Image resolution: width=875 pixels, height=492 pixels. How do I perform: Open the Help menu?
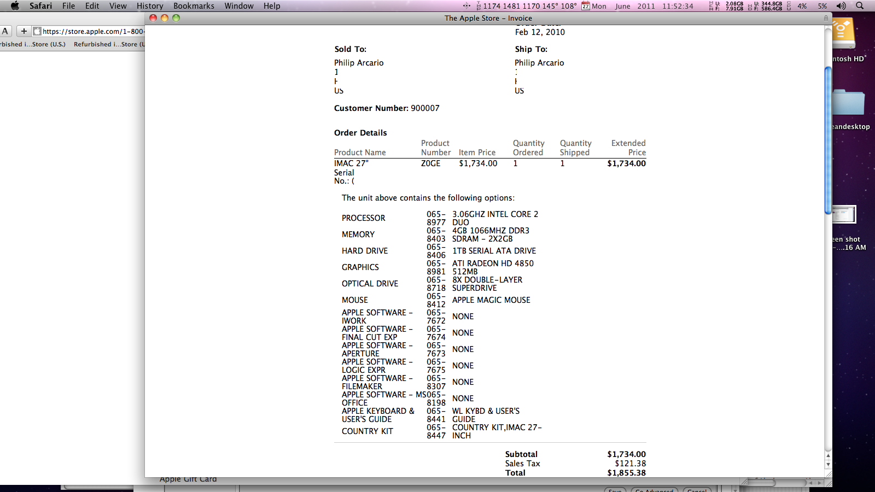[272, 6]
